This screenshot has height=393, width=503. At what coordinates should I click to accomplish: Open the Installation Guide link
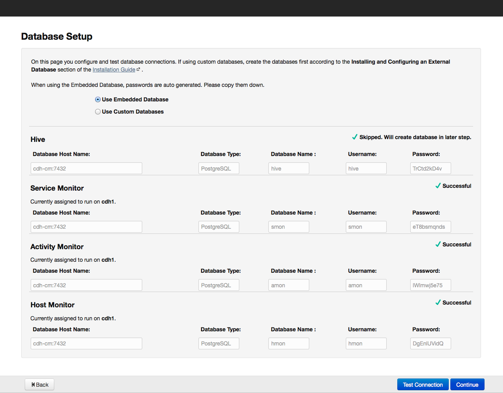[x=114, y=70]
